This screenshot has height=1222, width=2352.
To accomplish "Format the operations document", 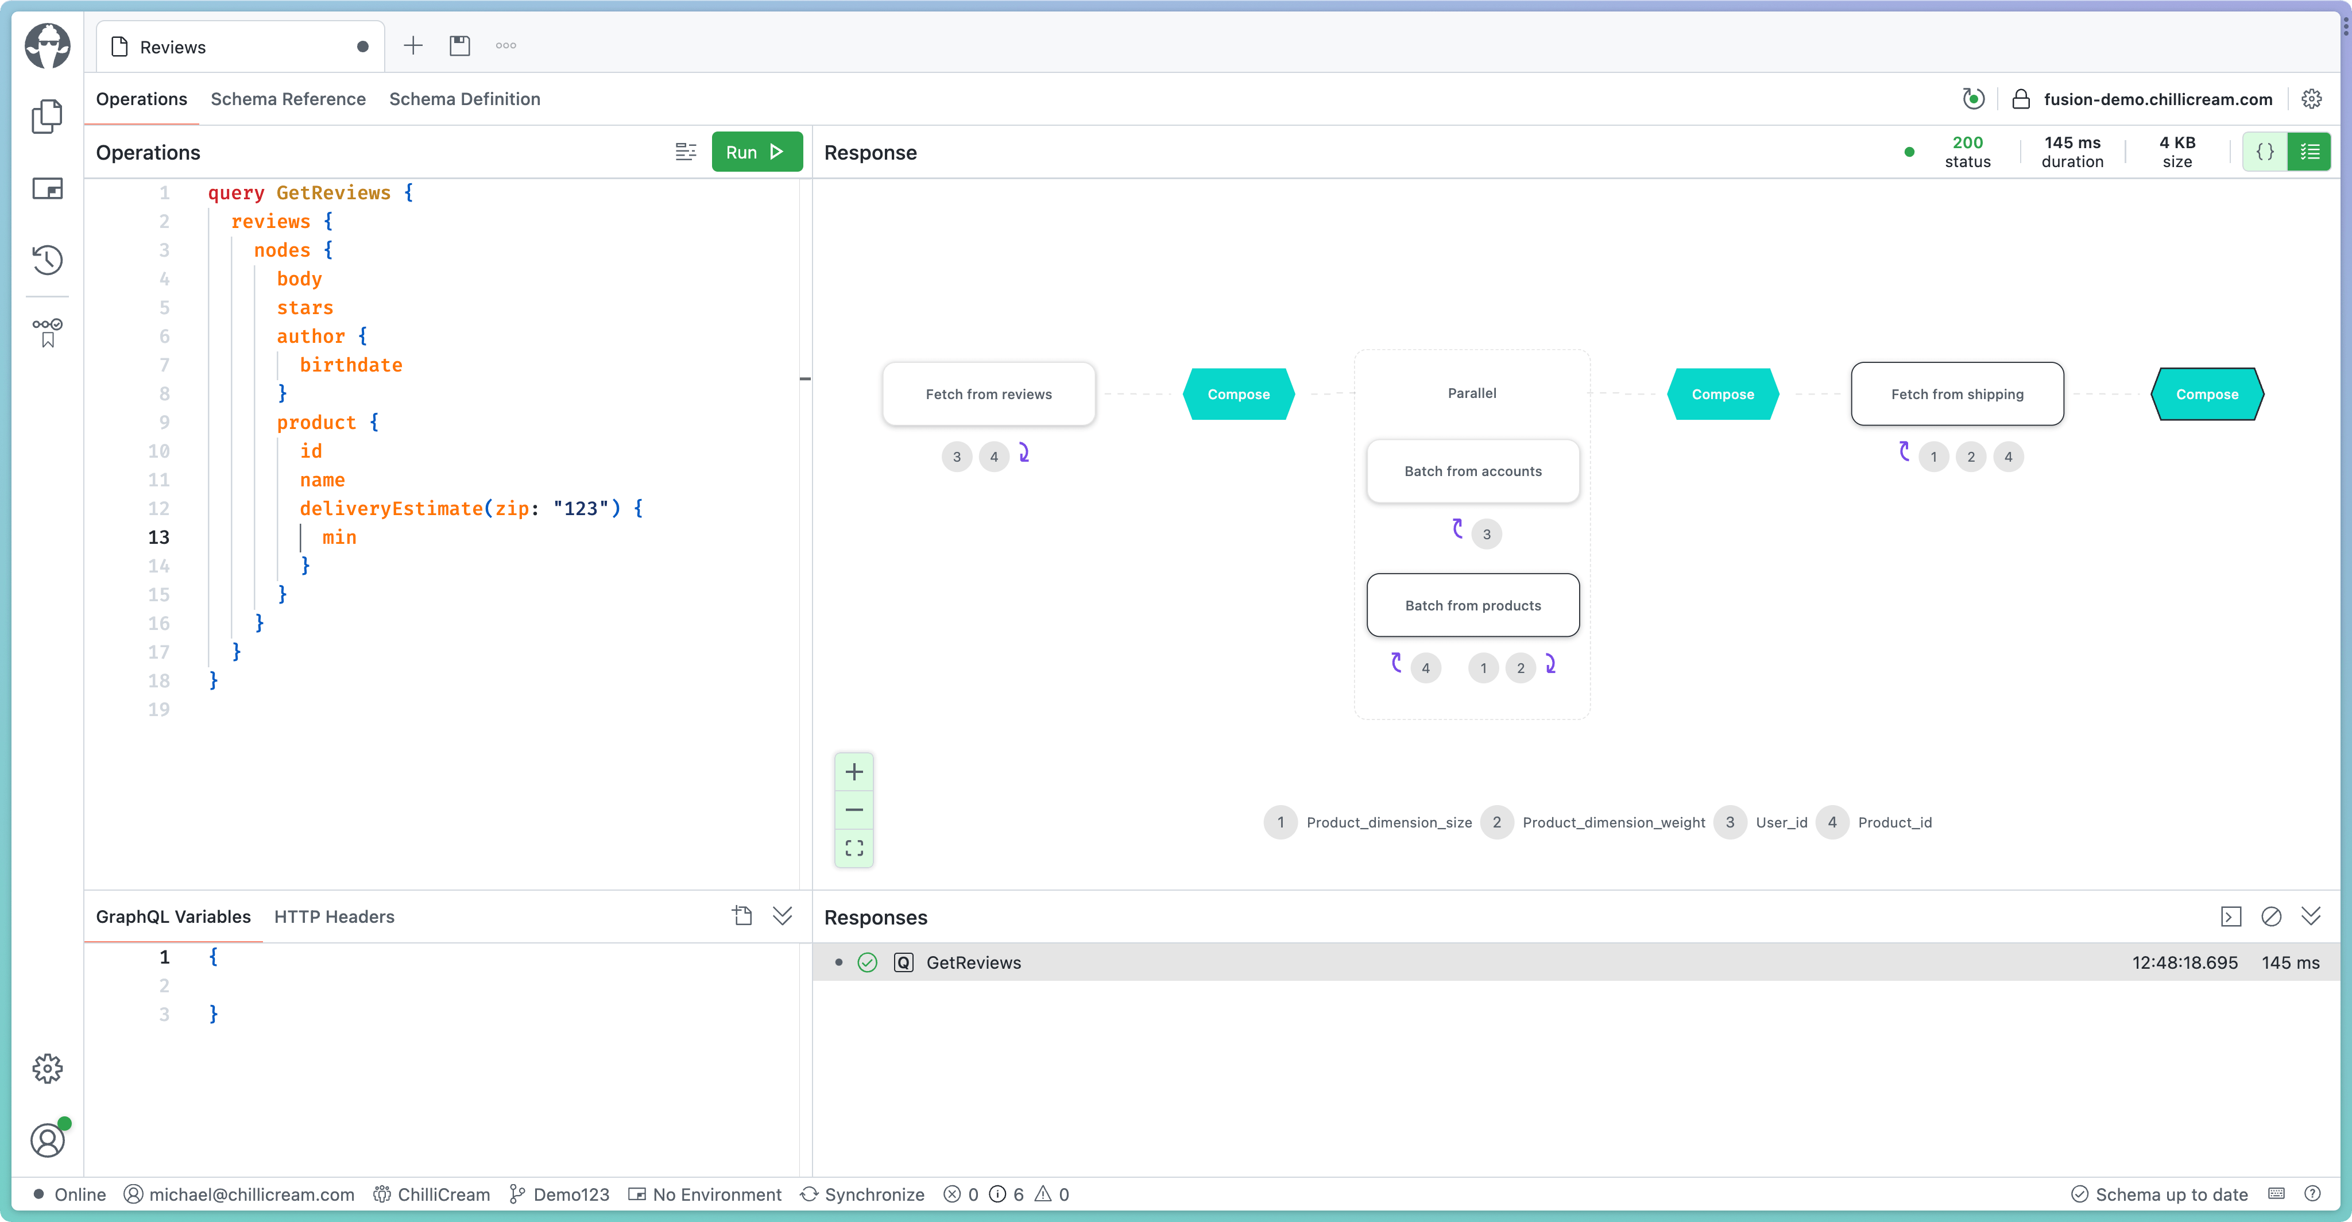I will point(686,152).
